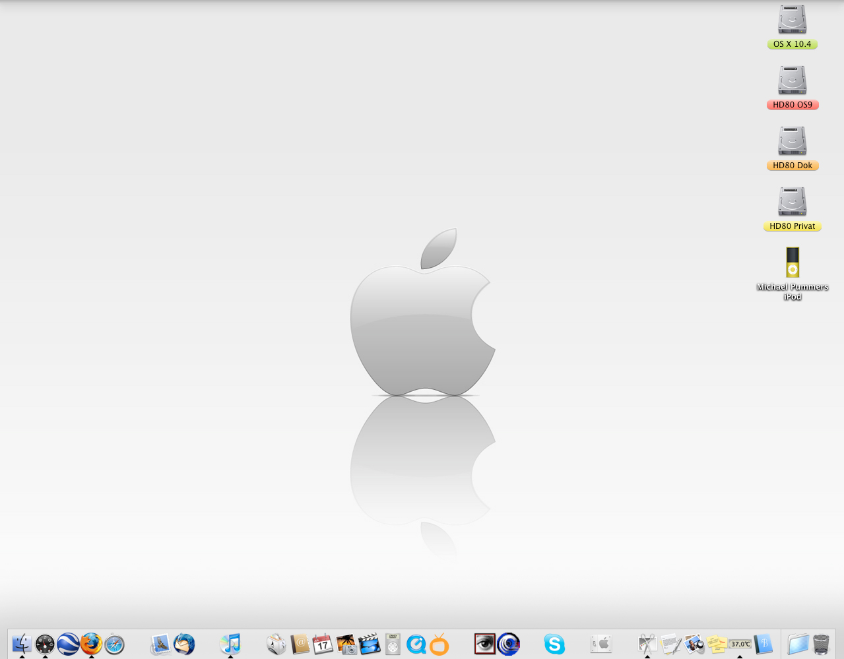Viewport: 844px width, 659px height.
Task: Click the "HD80 Dok" orange label
Action: tap(793, 166)
